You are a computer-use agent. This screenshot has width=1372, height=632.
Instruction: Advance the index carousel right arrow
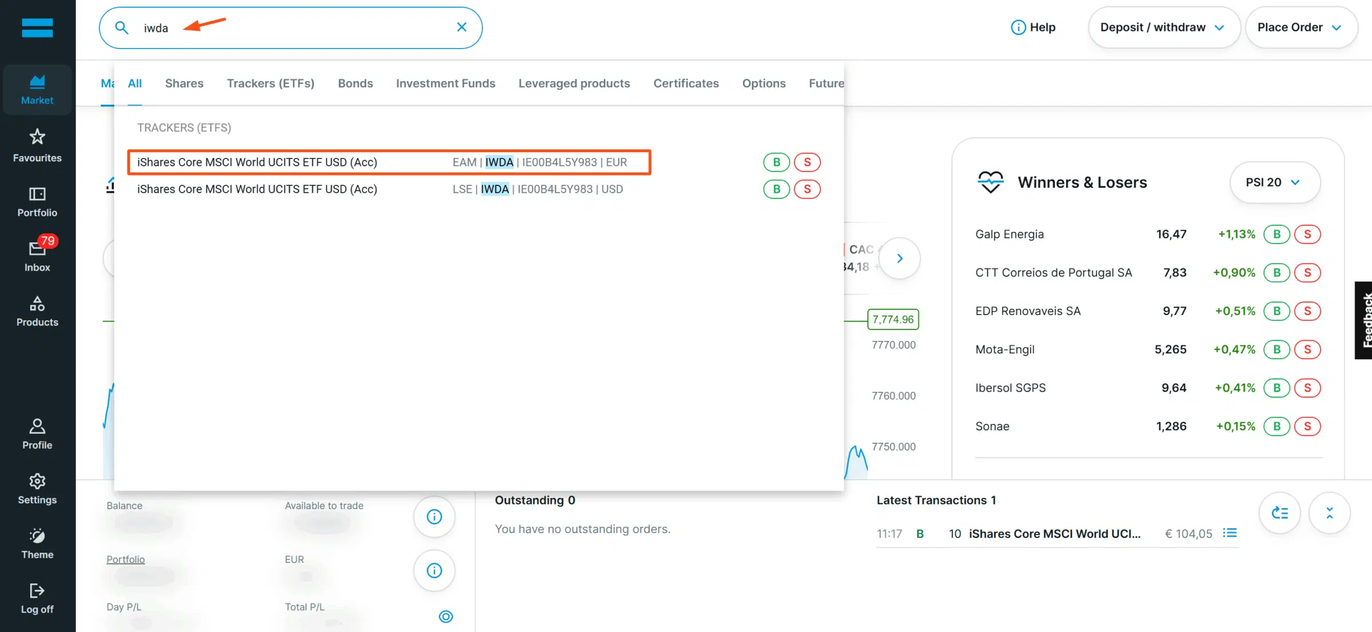coord(900,259)
